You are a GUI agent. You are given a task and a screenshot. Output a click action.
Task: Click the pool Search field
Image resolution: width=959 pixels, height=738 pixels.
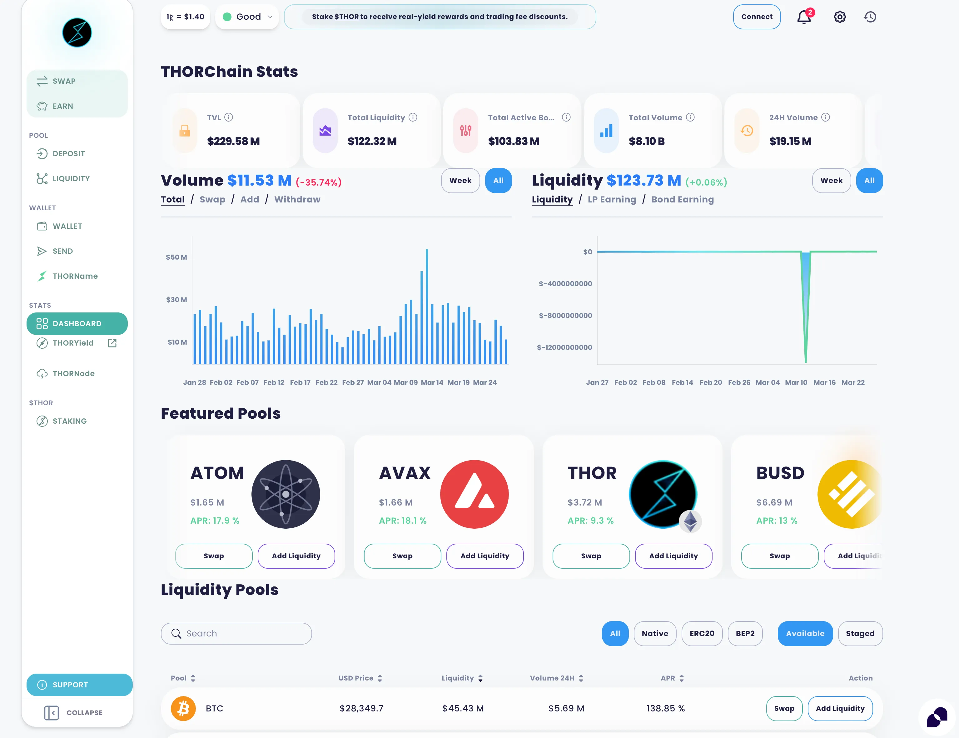[x=236, y=633]
